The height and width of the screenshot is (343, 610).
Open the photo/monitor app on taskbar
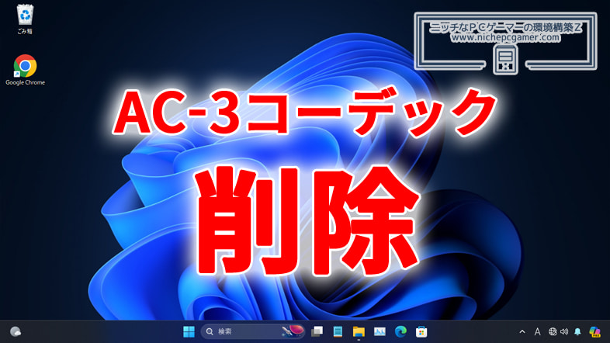pyautogui.click(x=380, y=331)
